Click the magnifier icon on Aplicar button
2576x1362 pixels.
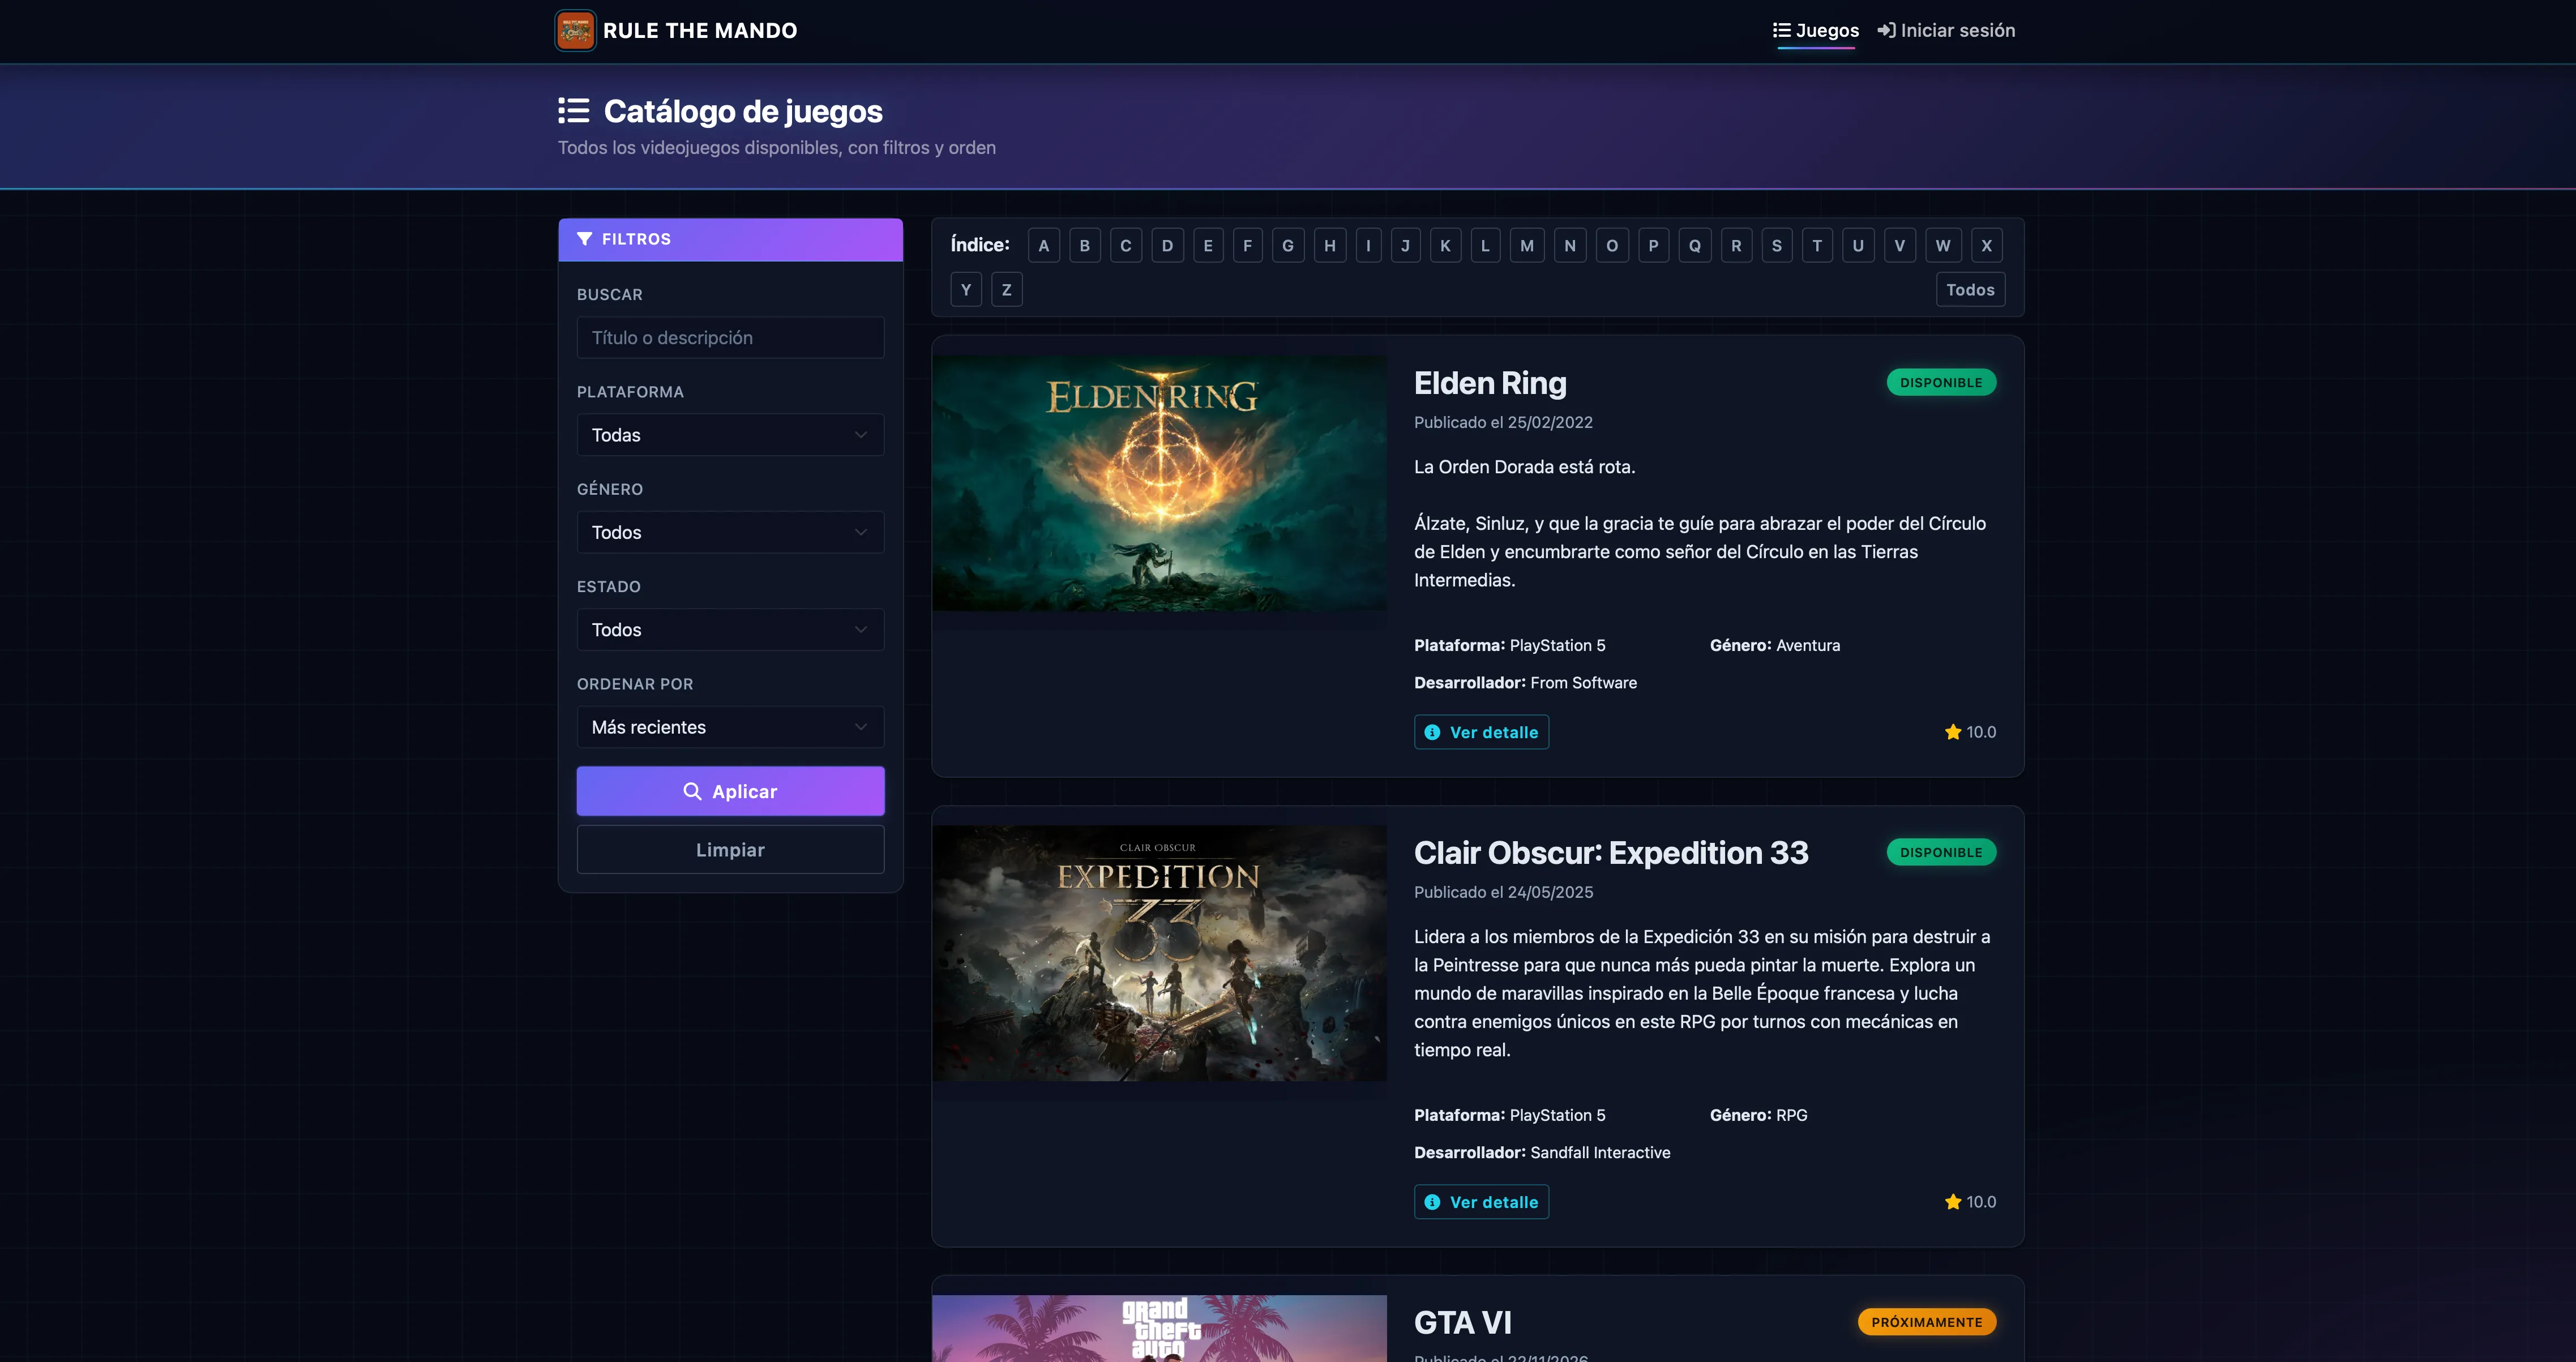692,791
